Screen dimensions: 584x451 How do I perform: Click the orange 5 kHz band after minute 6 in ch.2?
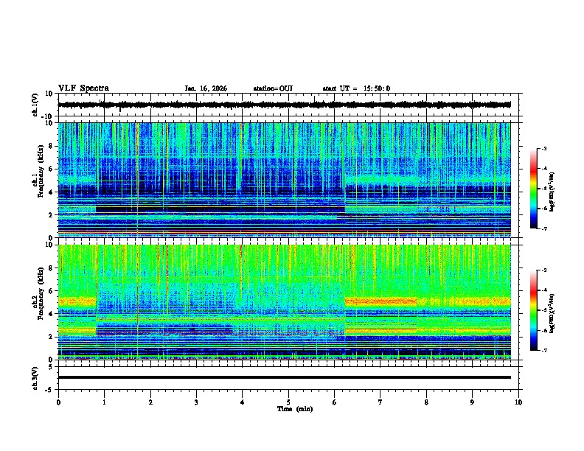pos(380,301)
